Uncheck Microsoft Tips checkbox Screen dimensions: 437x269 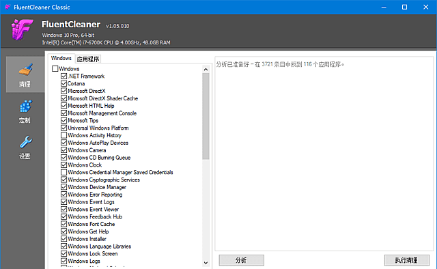pyautogui.click(x=64, y=120)
